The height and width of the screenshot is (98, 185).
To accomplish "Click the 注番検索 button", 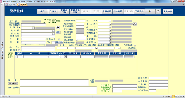I will pyautogui.click(x=168, y=12).
